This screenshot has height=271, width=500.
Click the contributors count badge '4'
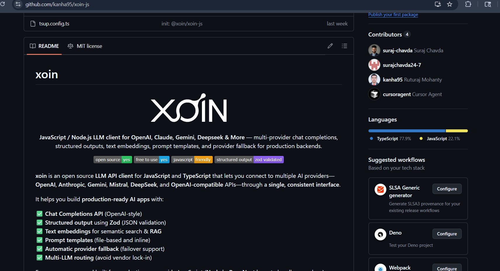407,34
